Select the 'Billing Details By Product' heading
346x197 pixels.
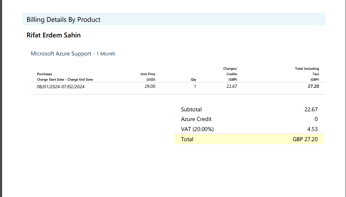64,20
